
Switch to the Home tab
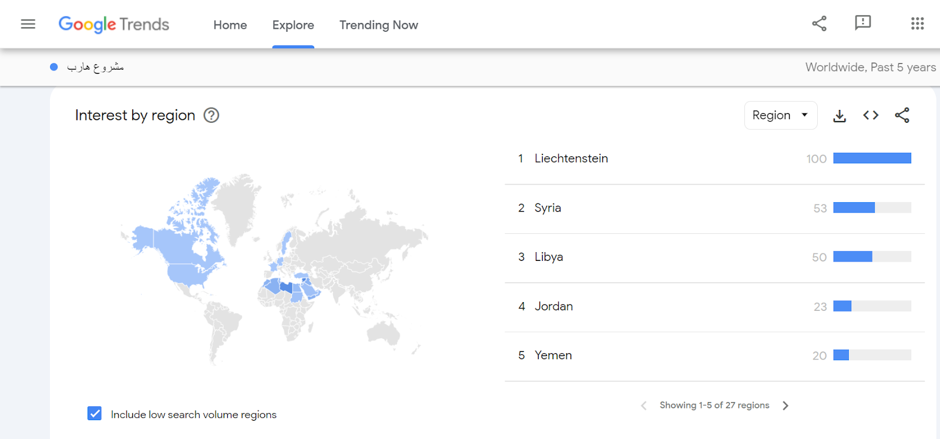[230, 25]
